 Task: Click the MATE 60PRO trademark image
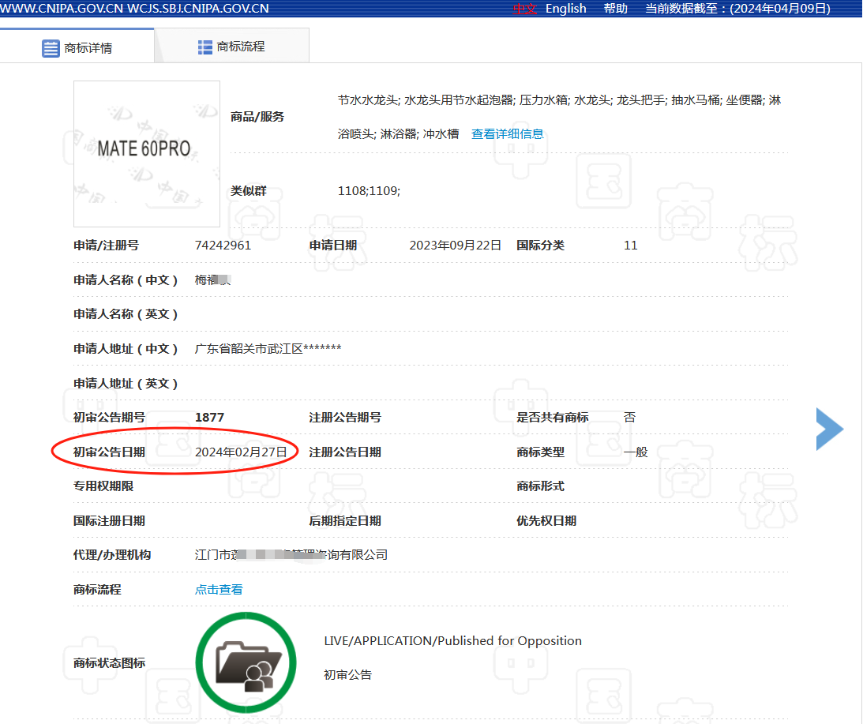[x=147, y=154]
